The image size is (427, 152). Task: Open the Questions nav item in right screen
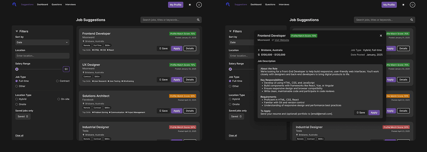[x=270, y=5]
